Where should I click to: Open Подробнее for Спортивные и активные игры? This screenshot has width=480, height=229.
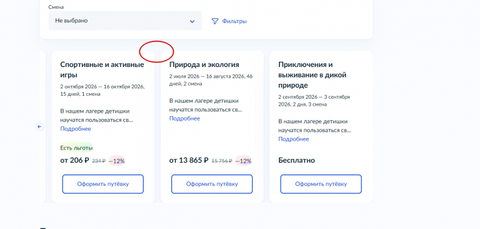[x=75, y=129]
